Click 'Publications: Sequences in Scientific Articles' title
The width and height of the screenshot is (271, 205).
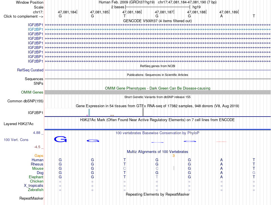(x=157, y=75)
